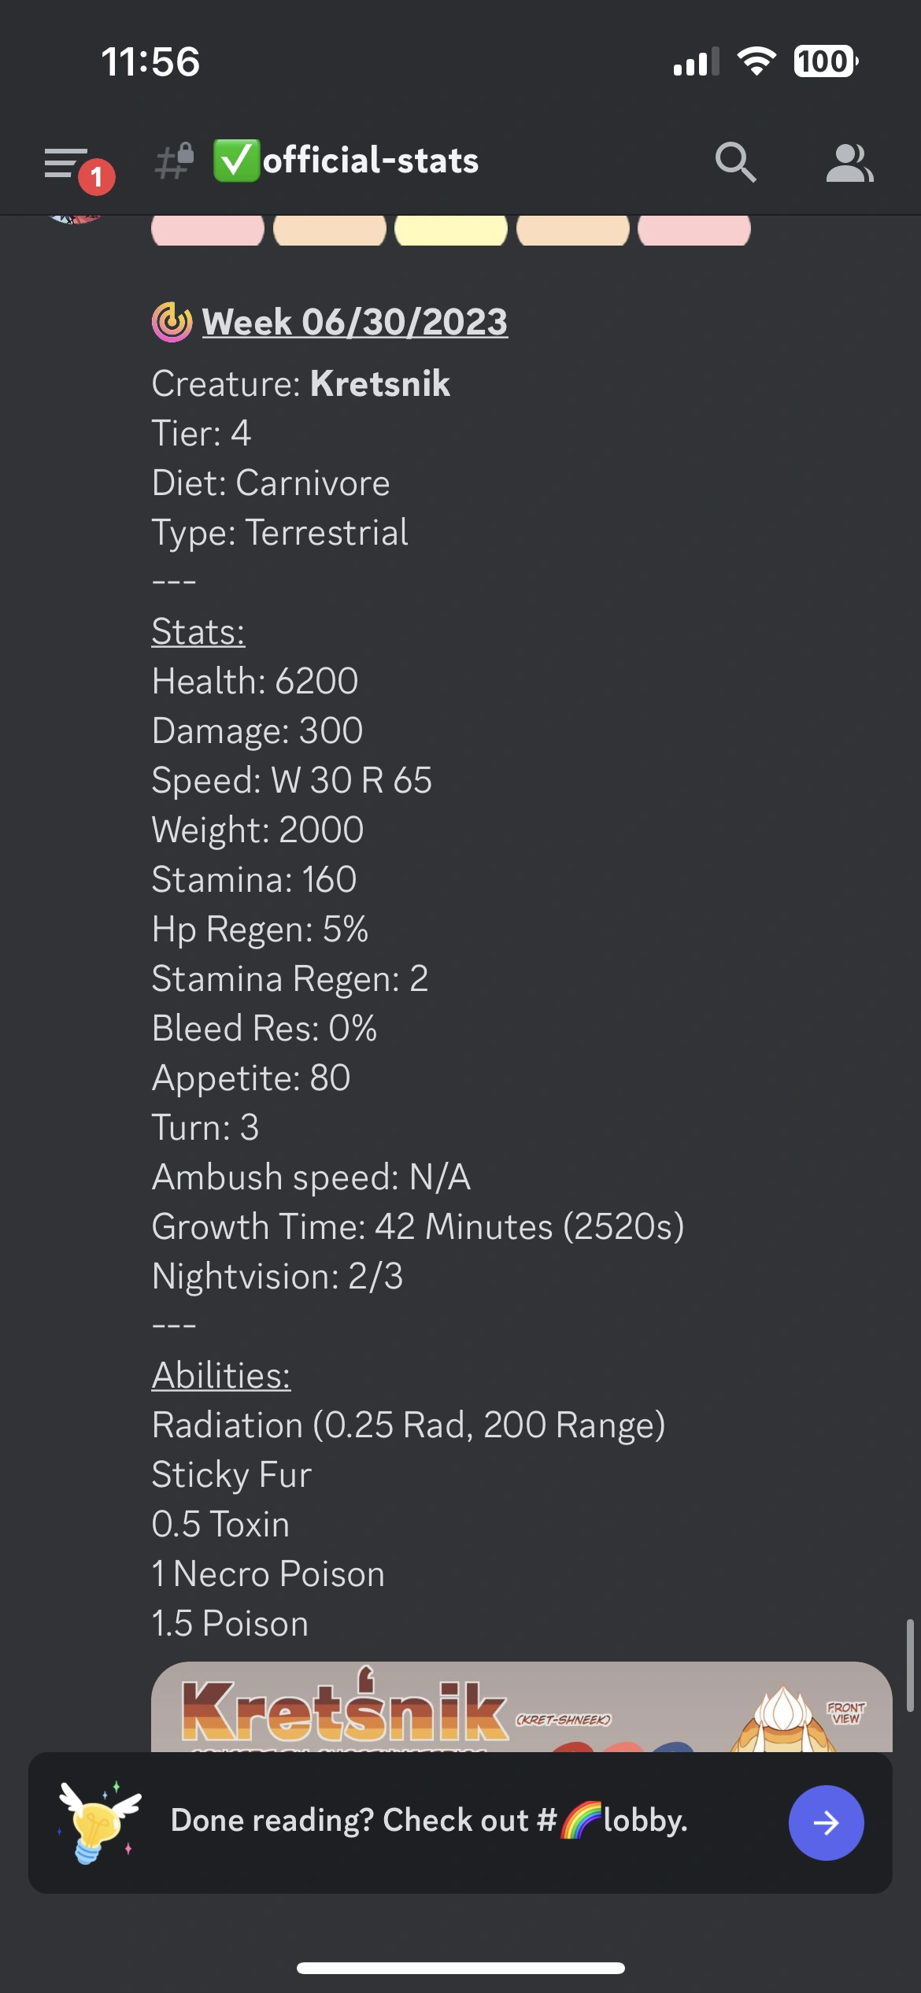The image size is (921, 1993).
Task: Tap the arrow button to visit lobby
Action: point(827,1824)
